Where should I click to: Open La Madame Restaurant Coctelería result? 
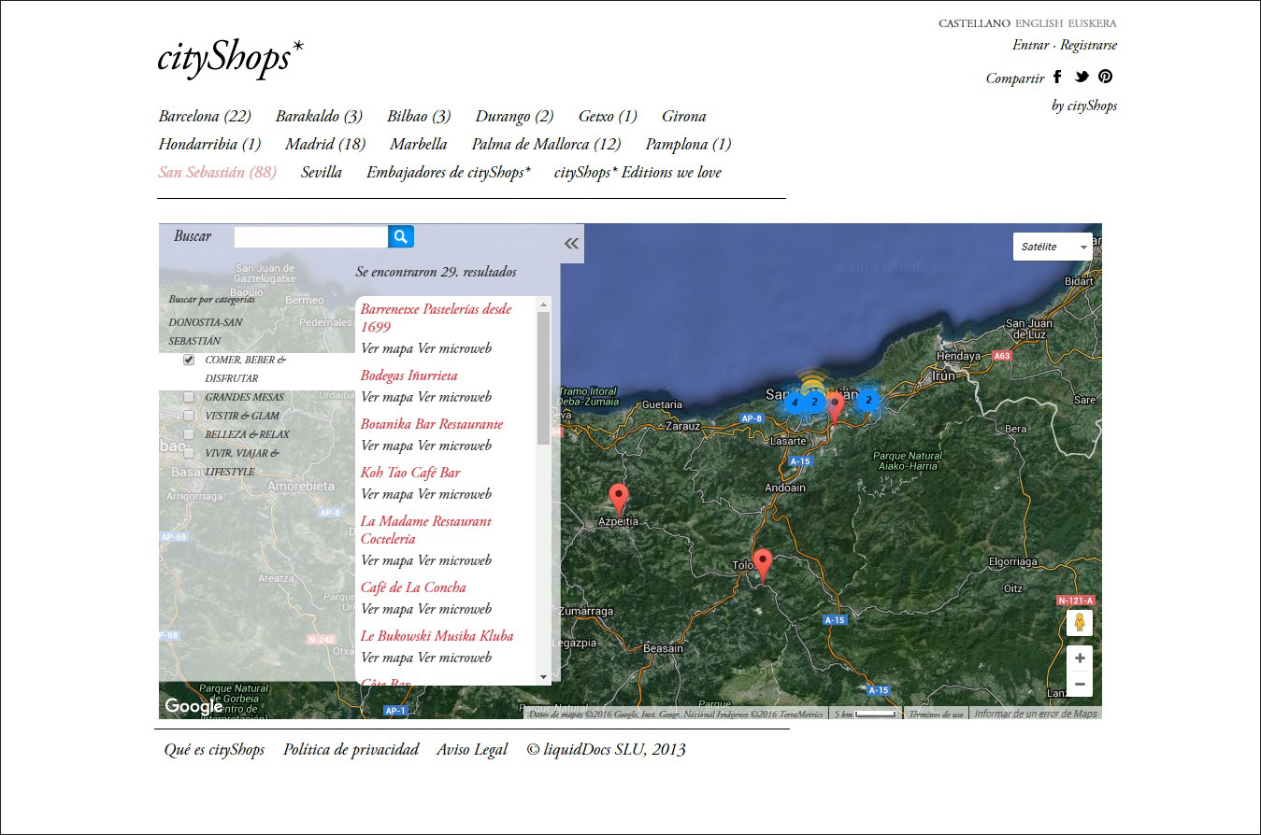[426, 530]
